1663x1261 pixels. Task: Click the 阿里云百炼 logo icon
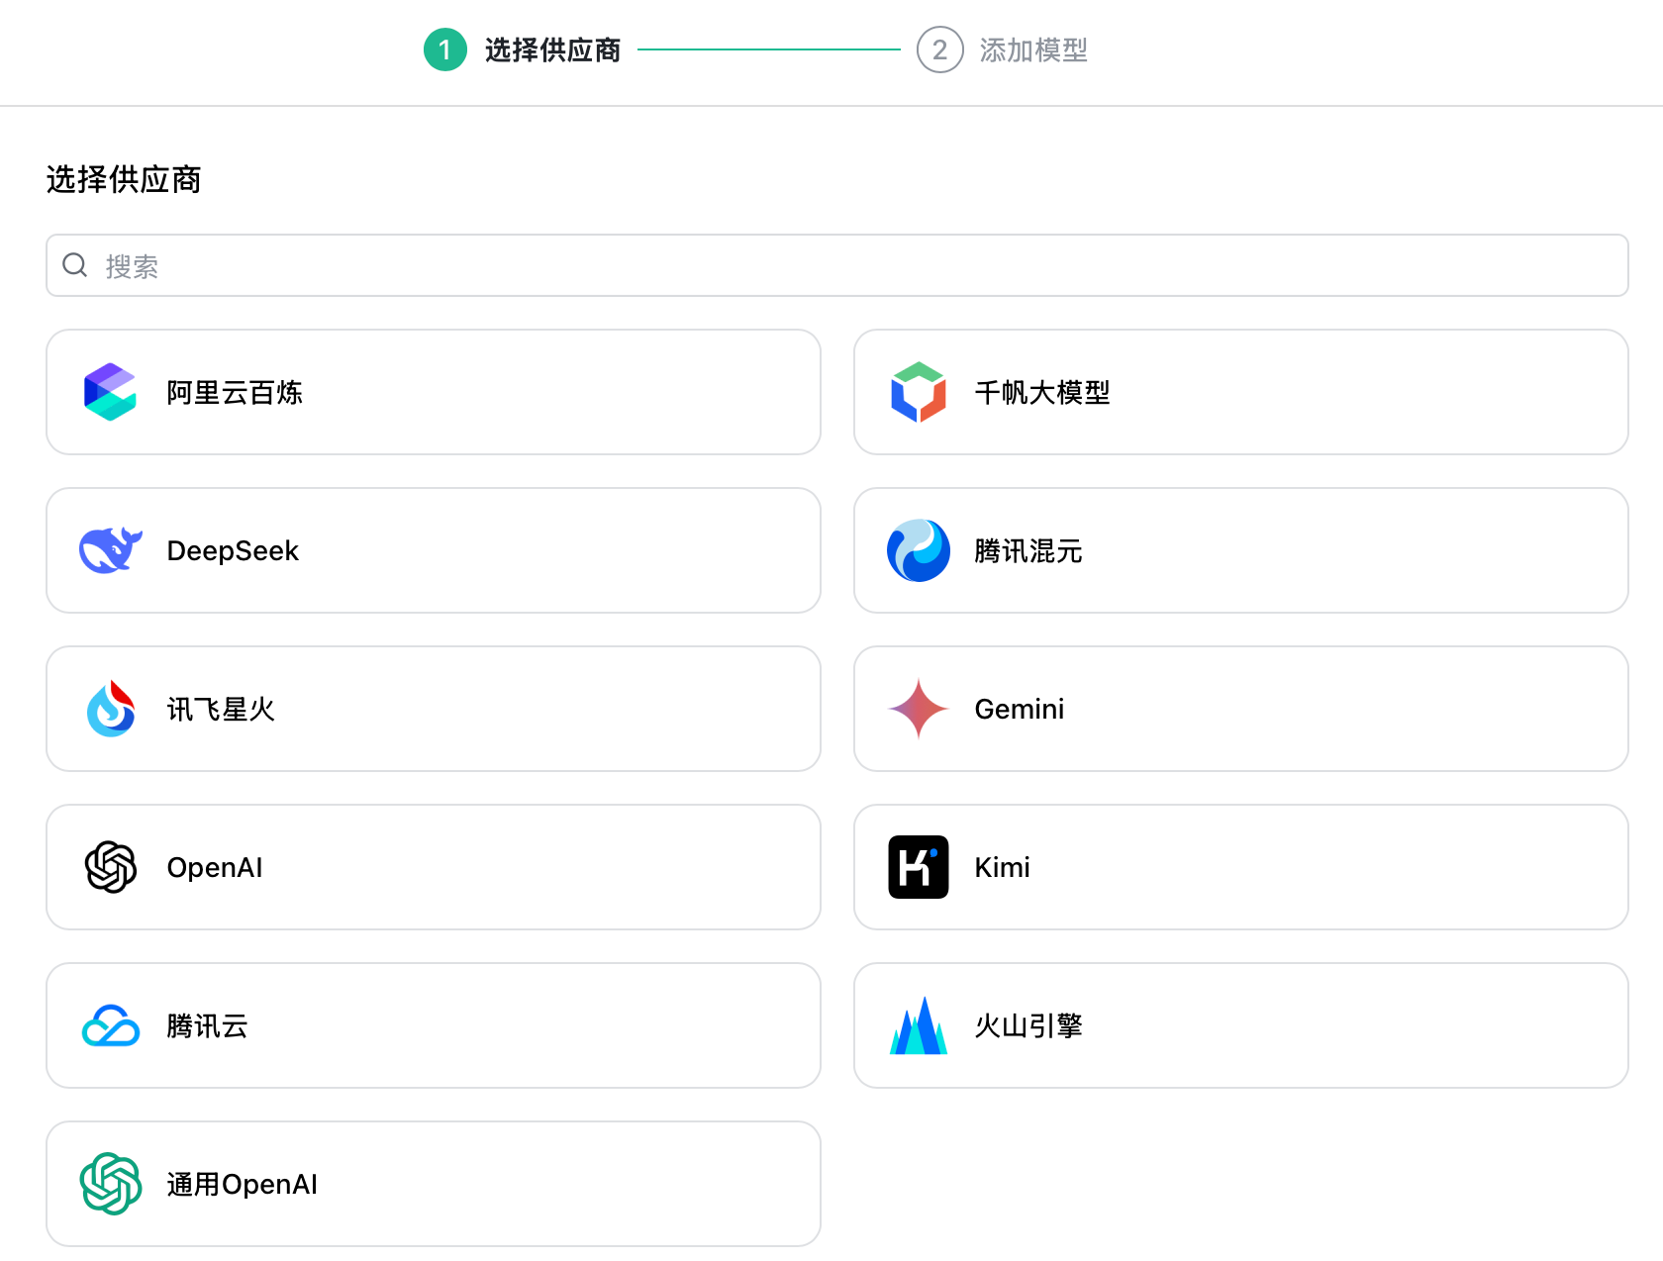[110, 392]
